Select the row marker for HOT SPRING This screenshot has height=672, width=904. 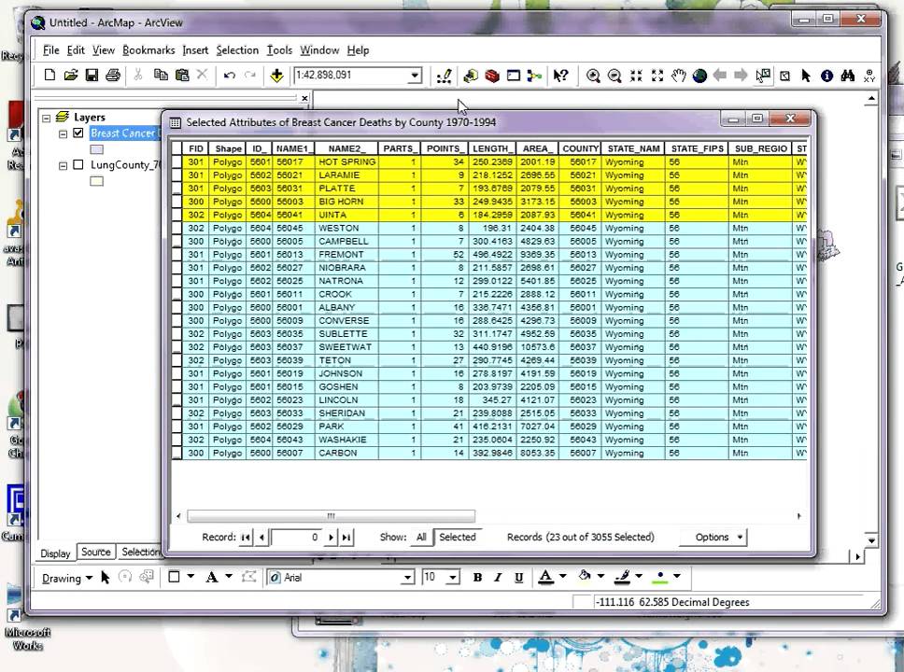tap(177, 162)
